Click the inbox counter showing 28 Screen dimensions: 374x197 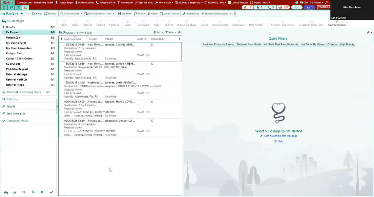tap(284, 8)
